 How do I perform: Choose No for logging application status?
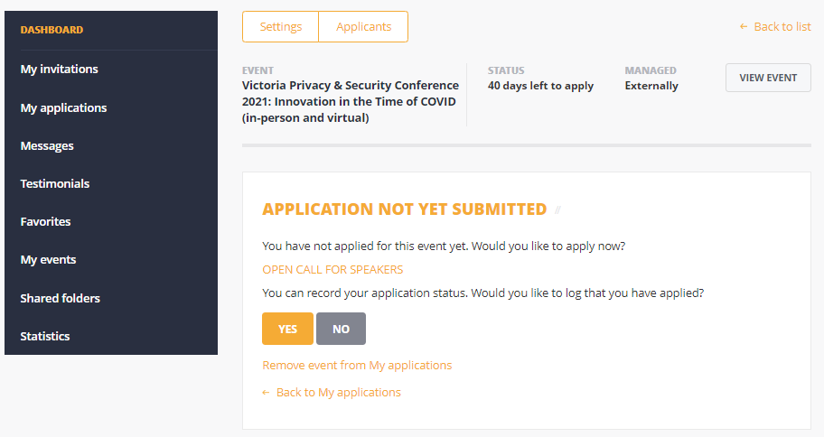[341, 329]
